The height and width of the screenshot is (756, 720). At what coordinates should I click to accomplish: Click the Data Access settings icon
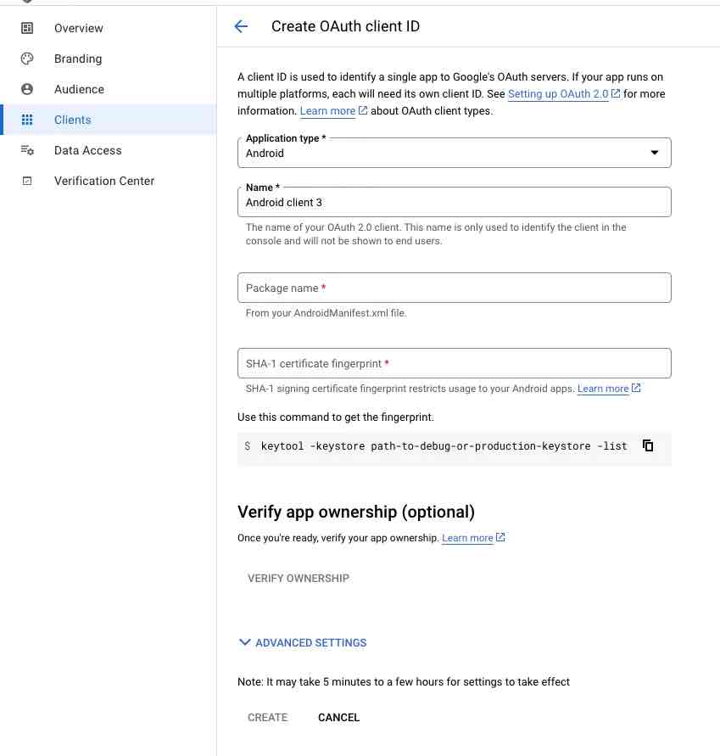tap(27, 150)
